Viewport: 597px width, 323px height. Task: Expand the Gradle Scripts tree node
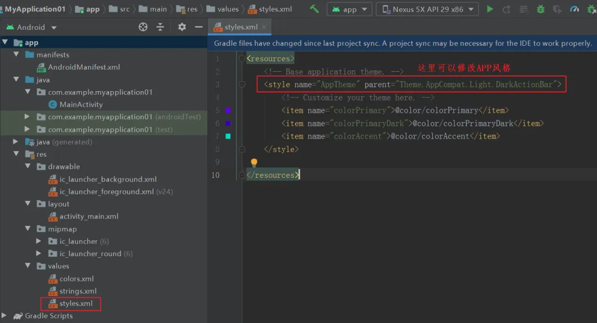tap(4, 316)
